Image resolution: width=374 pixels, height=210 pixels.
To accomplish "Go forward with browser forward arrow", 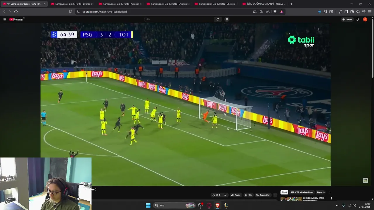I will [10, 12].
